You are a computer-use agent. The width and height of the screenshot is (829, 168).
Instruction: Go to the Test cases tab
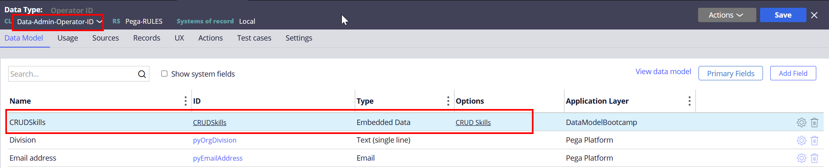pos(254,38)
